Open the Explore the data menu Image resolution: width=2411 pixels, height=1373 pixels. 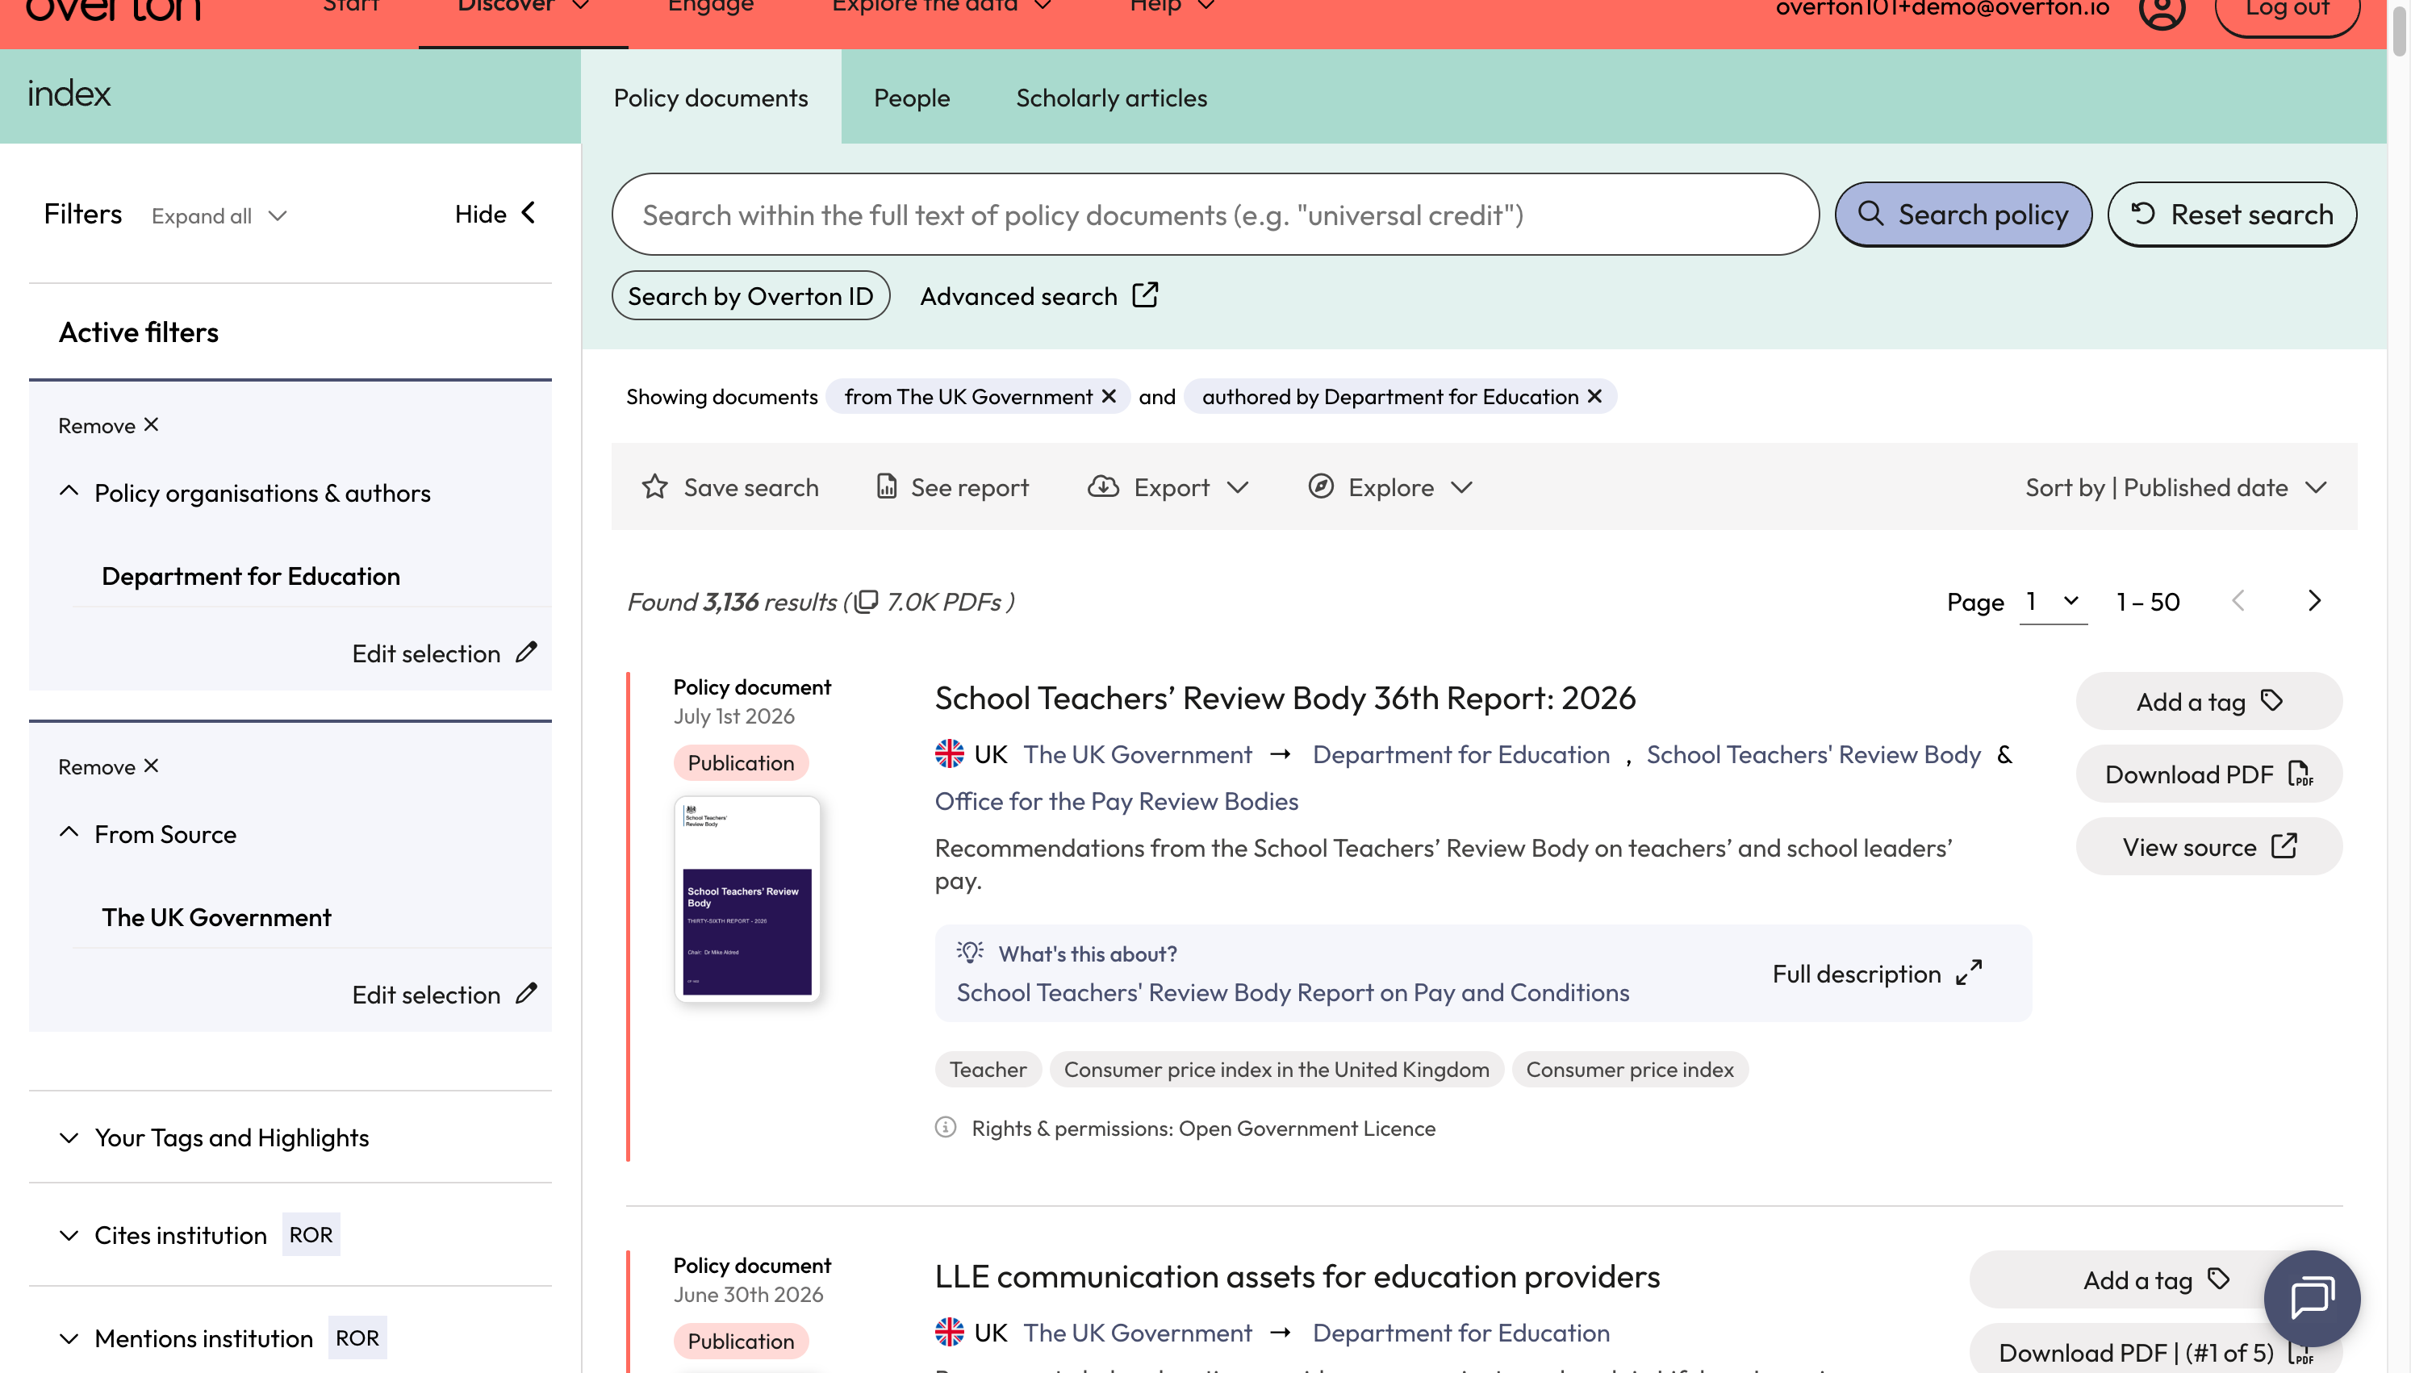coord(940,7)
